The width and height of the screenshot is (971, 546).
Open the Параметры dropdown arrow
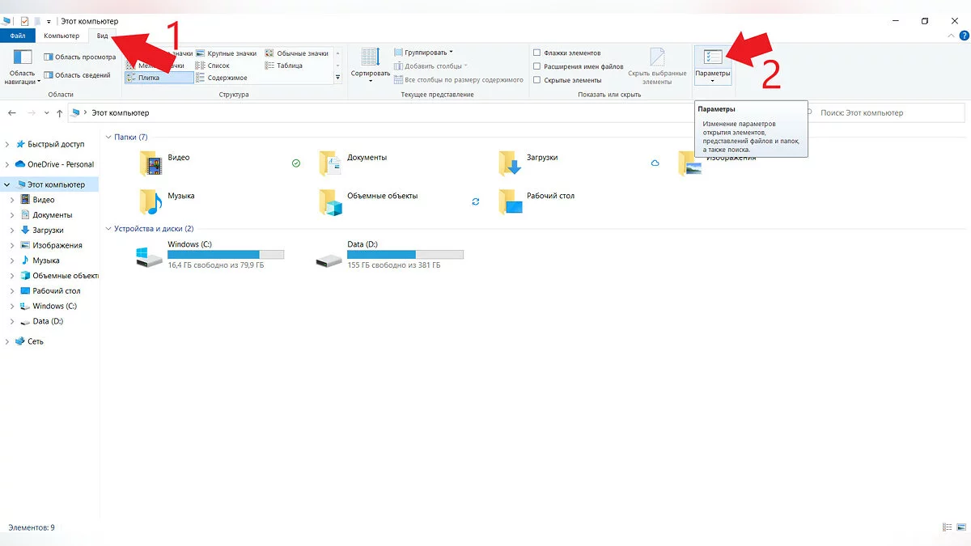pos(713,80)
